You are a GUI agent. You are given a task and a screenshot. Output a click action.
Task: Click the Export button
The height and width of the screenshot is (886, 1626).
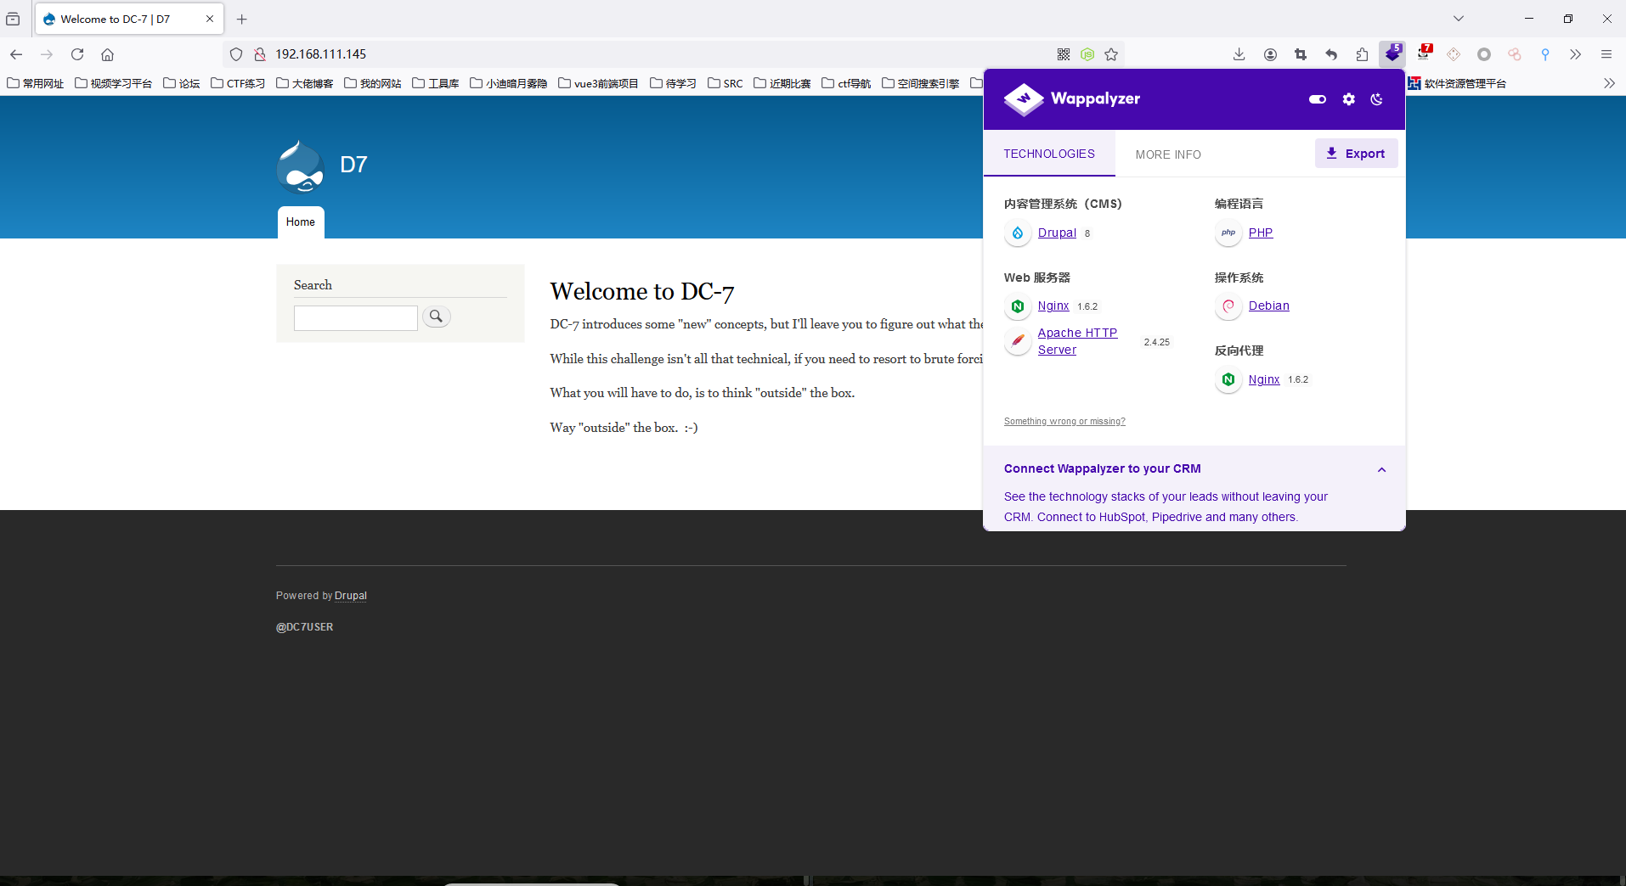1356,154
